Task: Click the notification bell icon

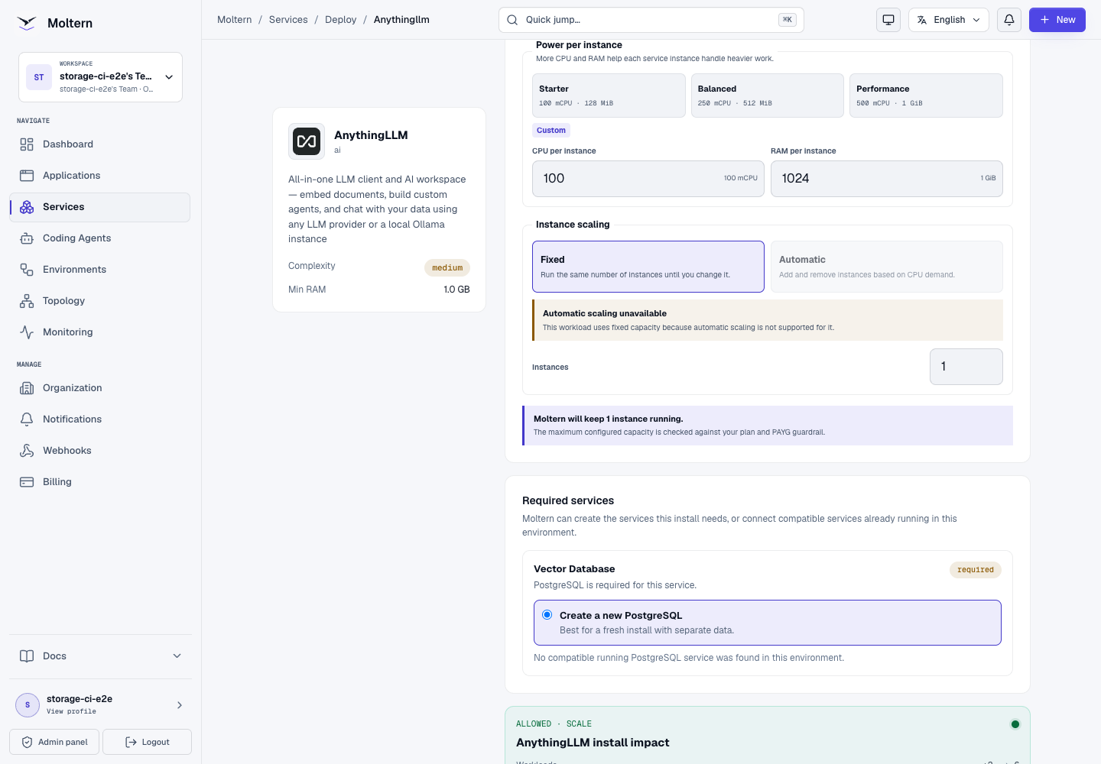Action: coord(1009,20)
